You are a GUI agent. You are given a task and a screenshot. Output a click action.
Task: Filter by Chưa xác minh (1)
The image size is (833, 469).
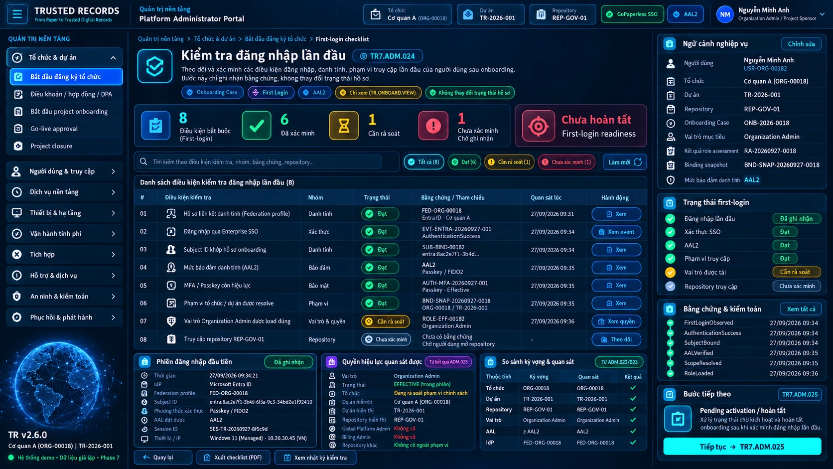coord(566,162)
